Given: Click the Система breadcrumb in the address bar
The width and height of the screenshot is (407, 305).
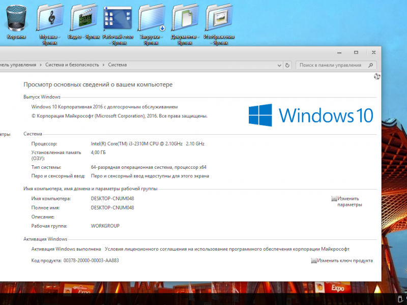Looking at the screenshot, I should click(118, 65).
